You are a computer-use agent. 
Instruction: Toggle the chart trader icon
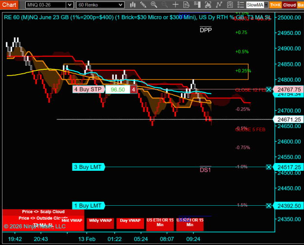[x=197, y=5]
